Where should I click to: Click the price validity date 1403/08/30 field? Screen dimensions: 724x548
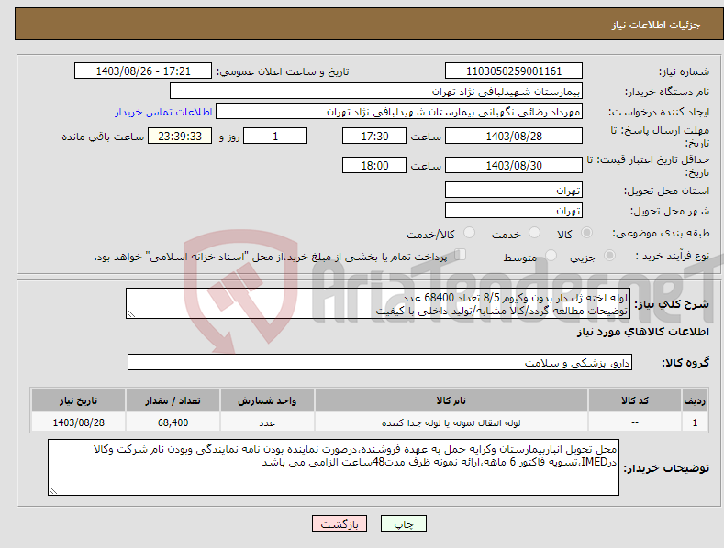514,165
